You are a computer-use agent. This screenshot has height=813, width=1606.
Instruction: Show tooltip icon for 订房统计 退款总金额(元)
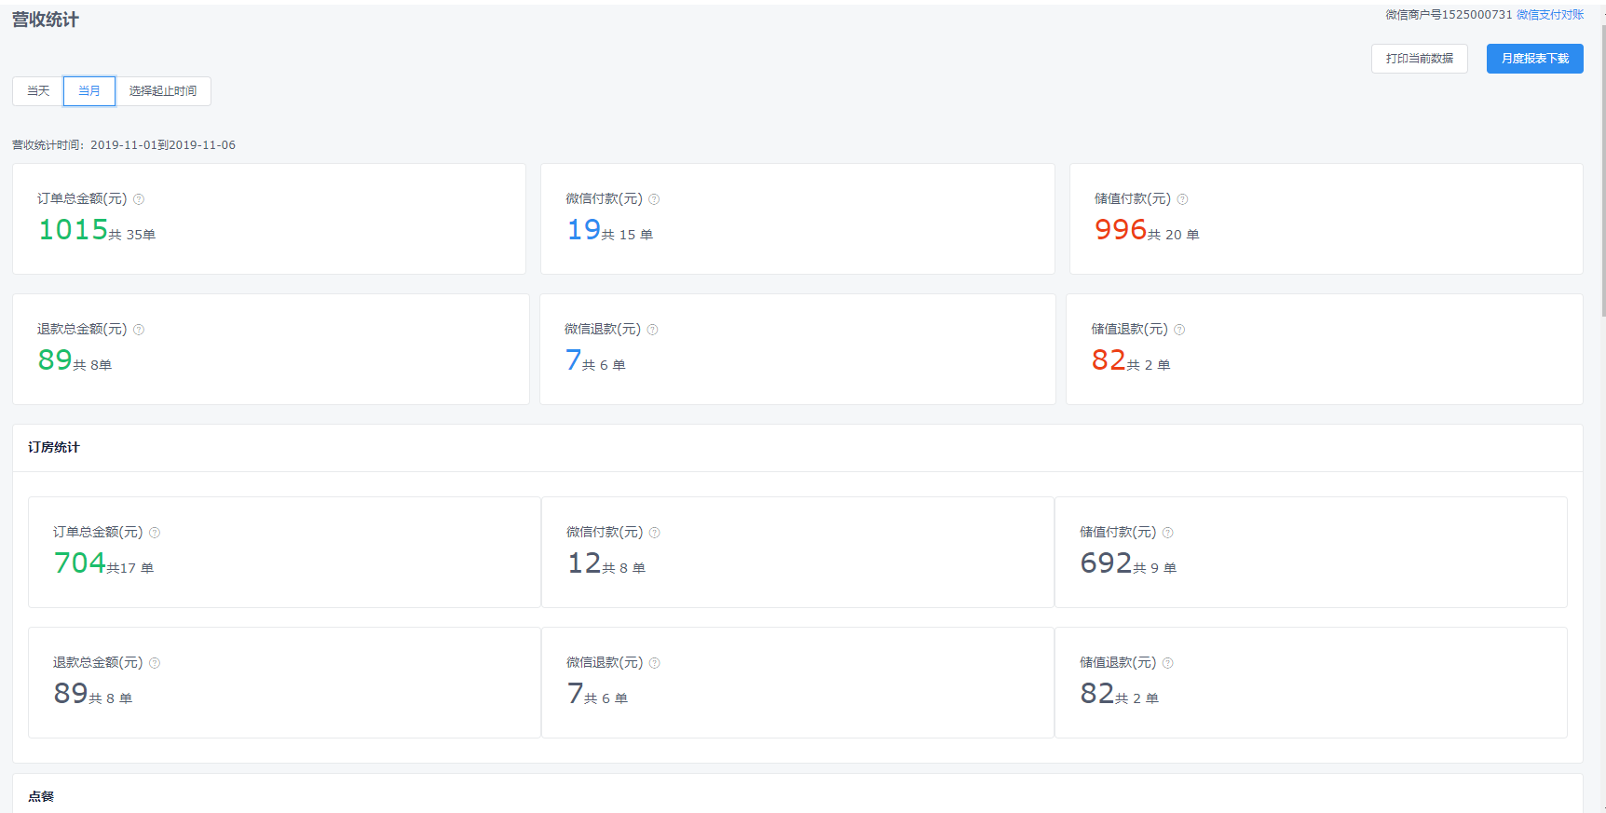click(x=155, y=663)
